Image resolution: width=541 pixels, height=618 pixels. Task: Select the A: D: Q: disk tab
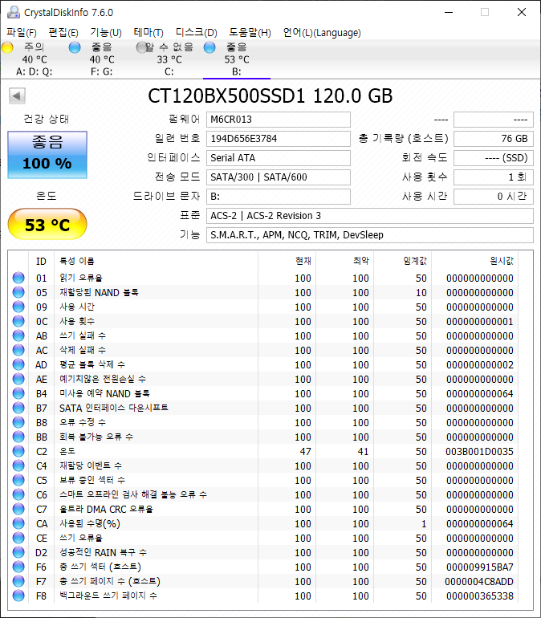[x=35, y=59]
